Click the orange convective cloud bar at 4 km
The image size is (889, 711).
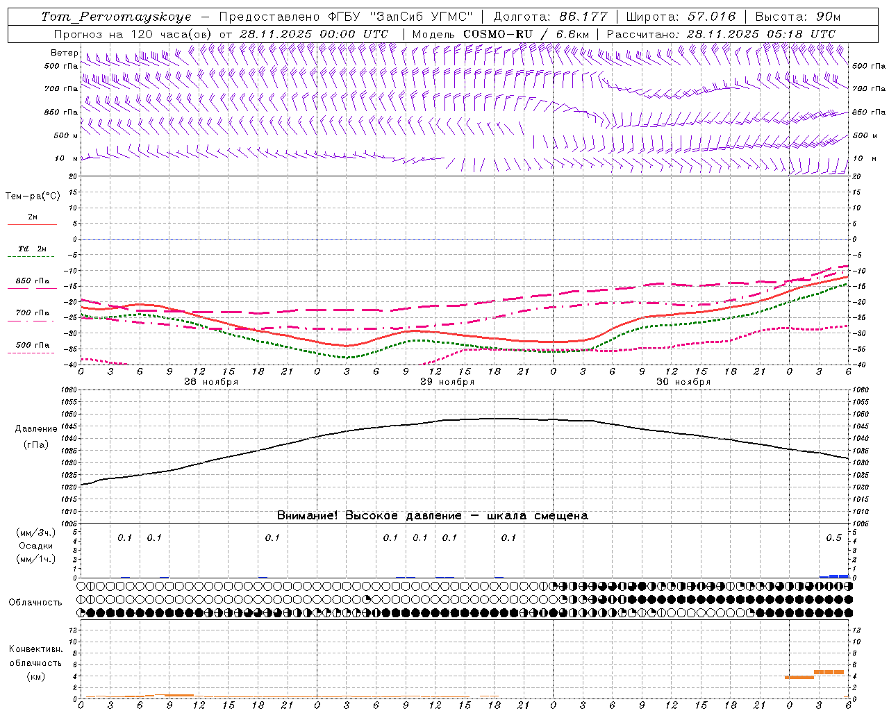(x=799, y=677)
